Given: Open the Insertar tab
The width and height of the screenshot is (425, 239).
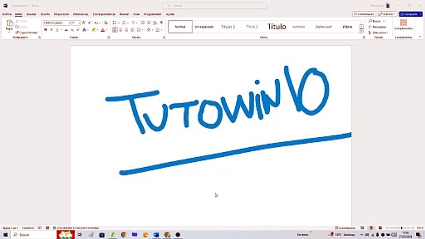Looking at the screenshot, I should pos(31,14).
